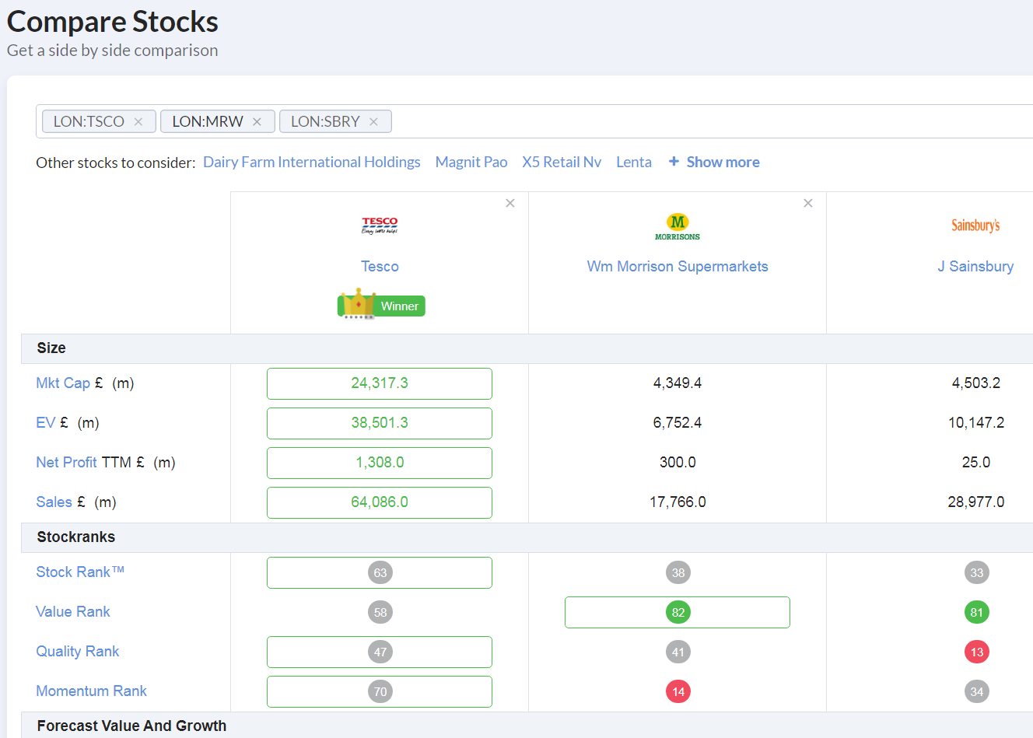The height and width of the screenshot is (738, 1033).
Task: Click Sainsbury EV value 10,147.2
Action: (976, 423)
